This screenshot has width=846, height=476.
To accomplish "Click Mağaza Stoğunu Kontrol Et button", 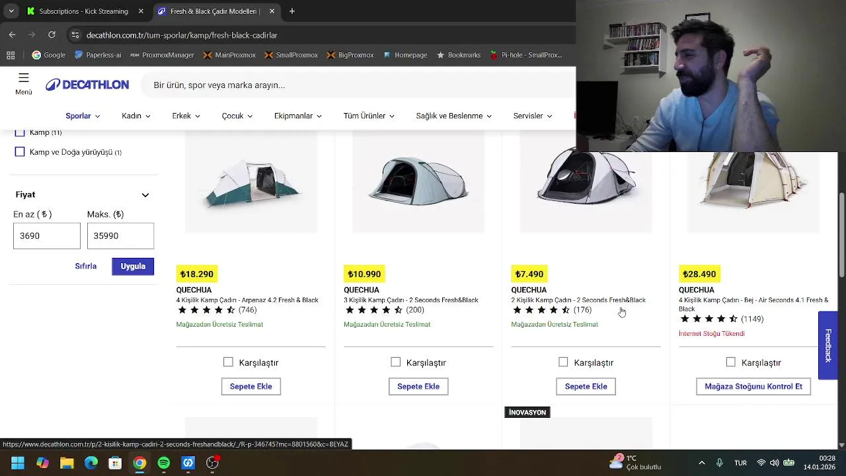I will (753, 386).
